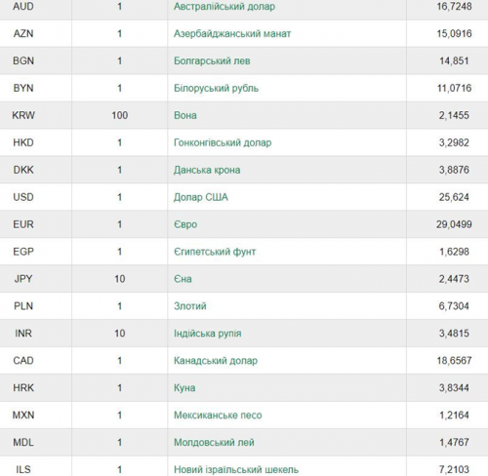Image resolution: width=488 pixels, height=476 pixels.
Task: Open the Злотий currency link
Action: [190, 306]
